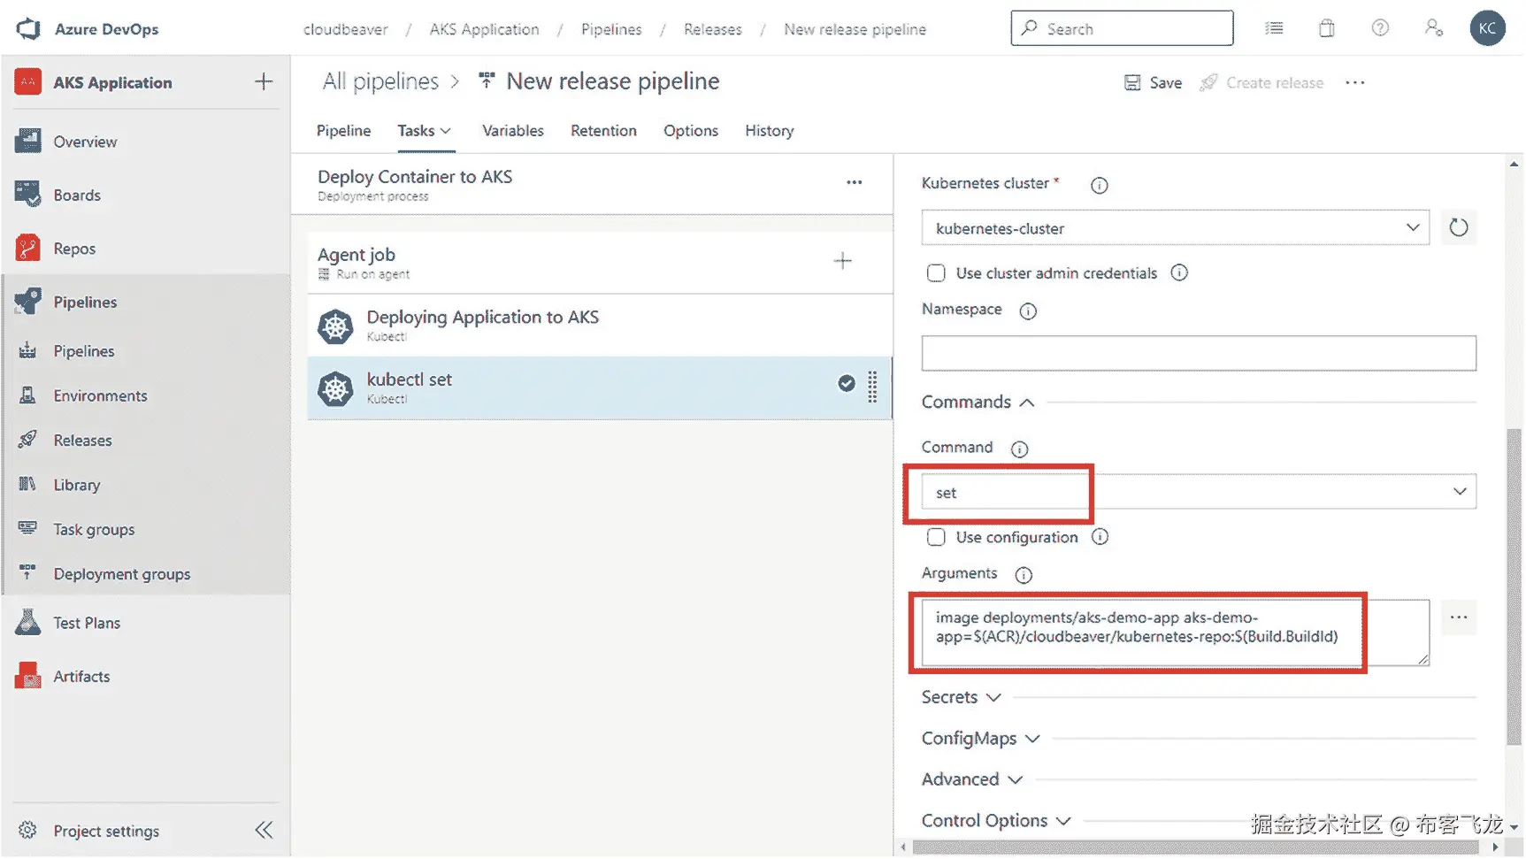Open the Kubernetes cluster dropdown

[1175, 228]
